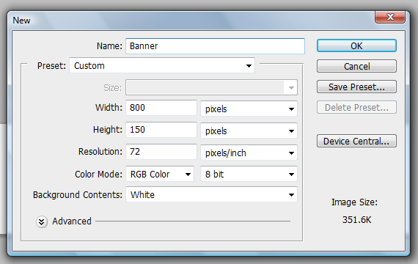The height and width of the screenshot is (264, 418).
Task: Open the Color Mode dropdown showing RGB Color
Action: tap(160, 174)
